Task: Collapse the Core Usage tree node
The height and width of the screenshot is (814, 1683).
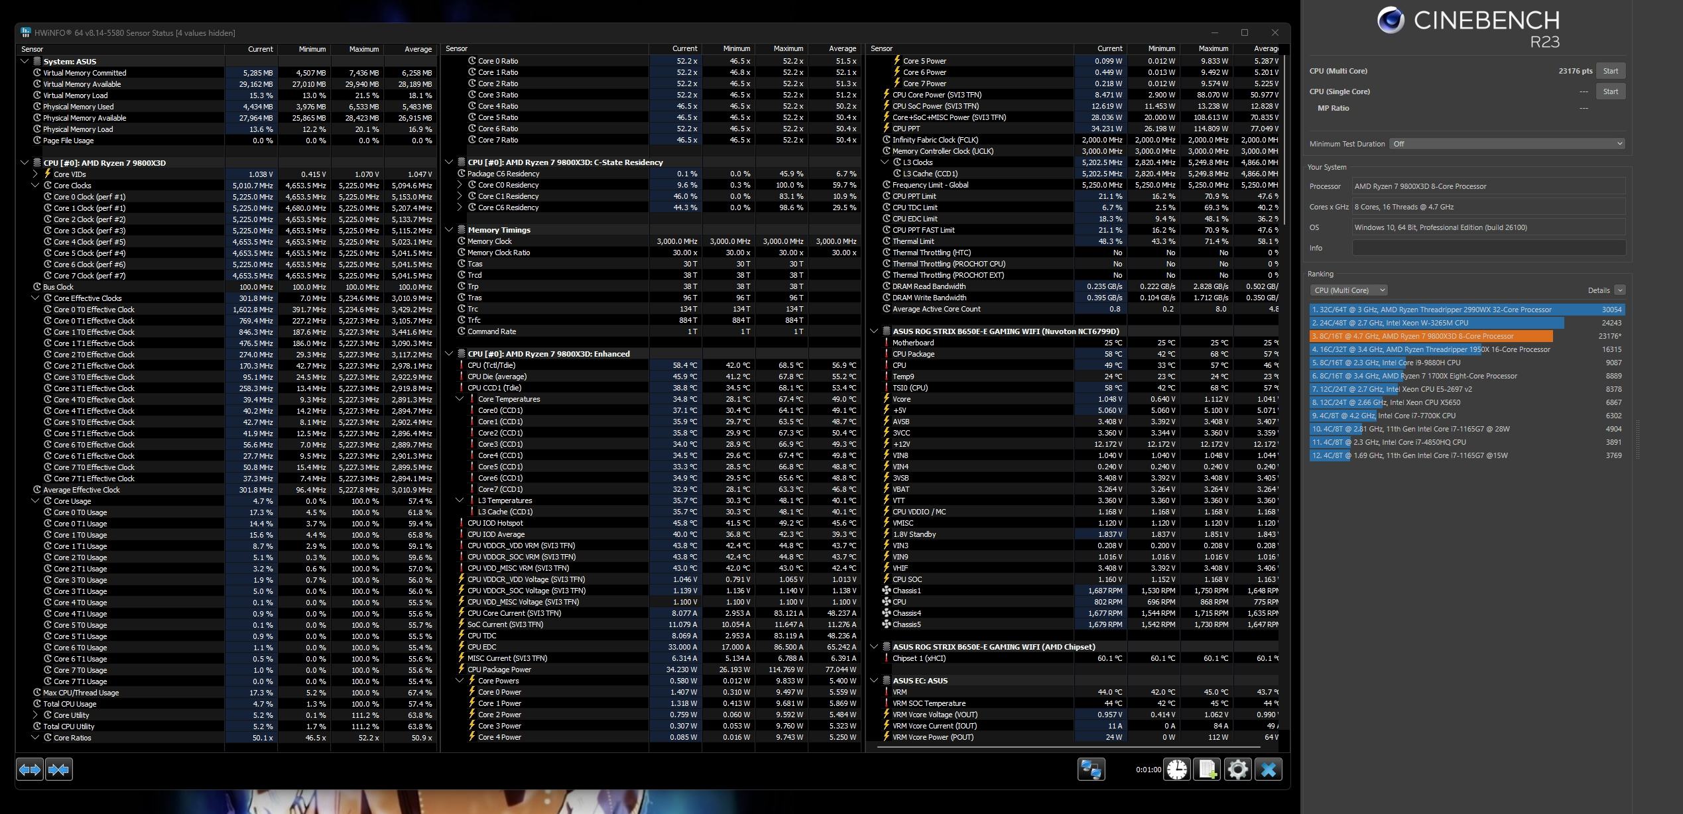Action: click(35, 501)
